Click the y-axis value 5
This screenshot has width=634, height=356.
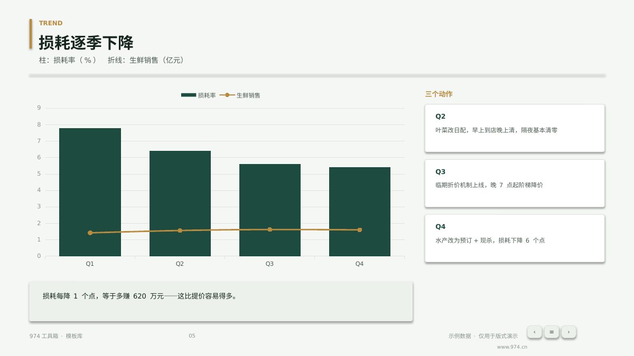[x=39, y=174]
